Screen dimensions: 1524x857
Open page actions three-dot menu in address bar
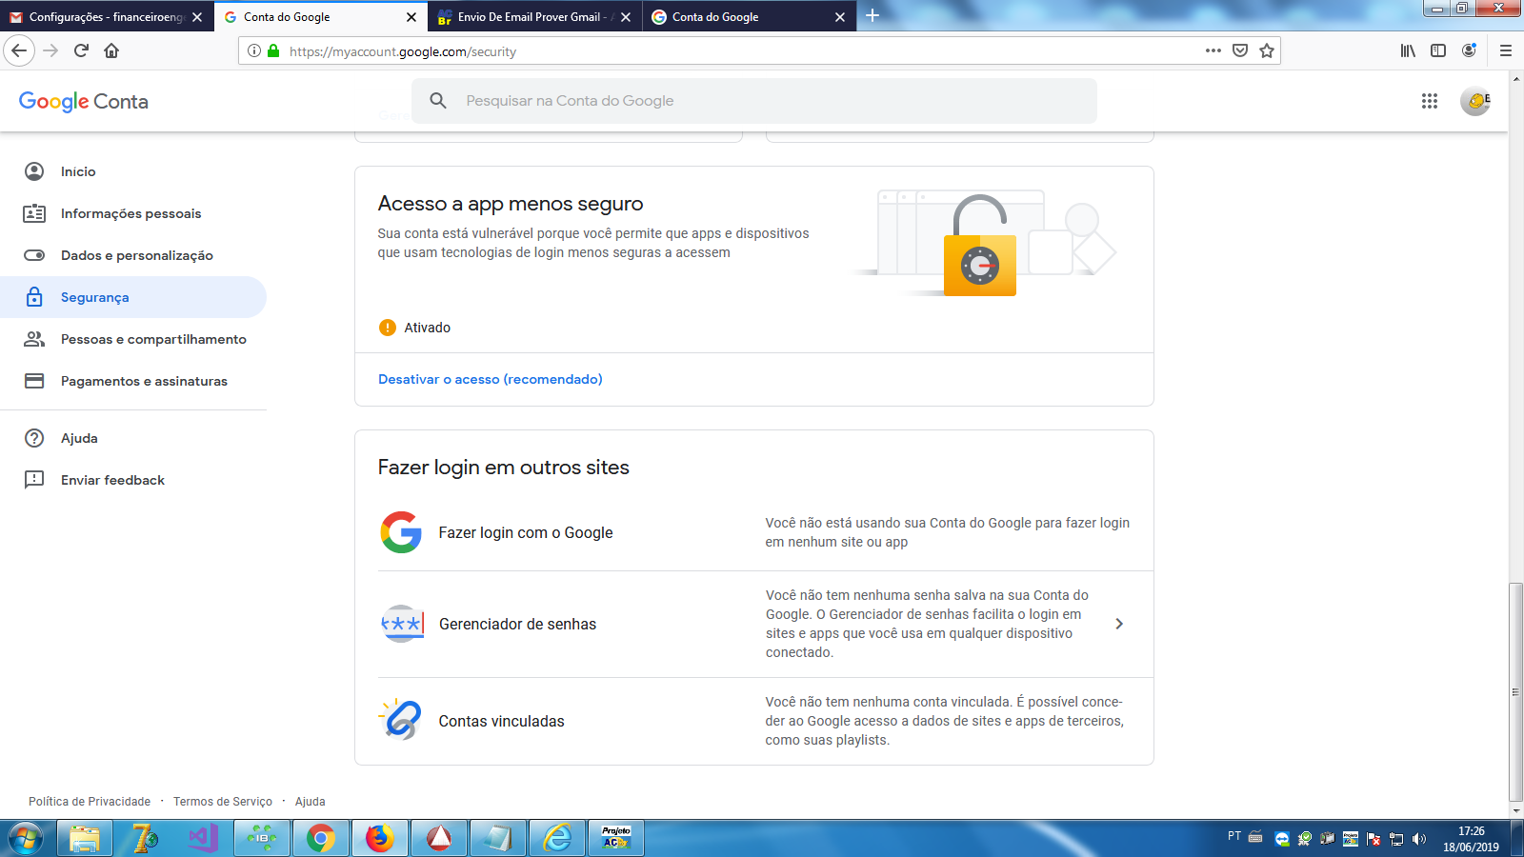click(x=1213, y=50)
